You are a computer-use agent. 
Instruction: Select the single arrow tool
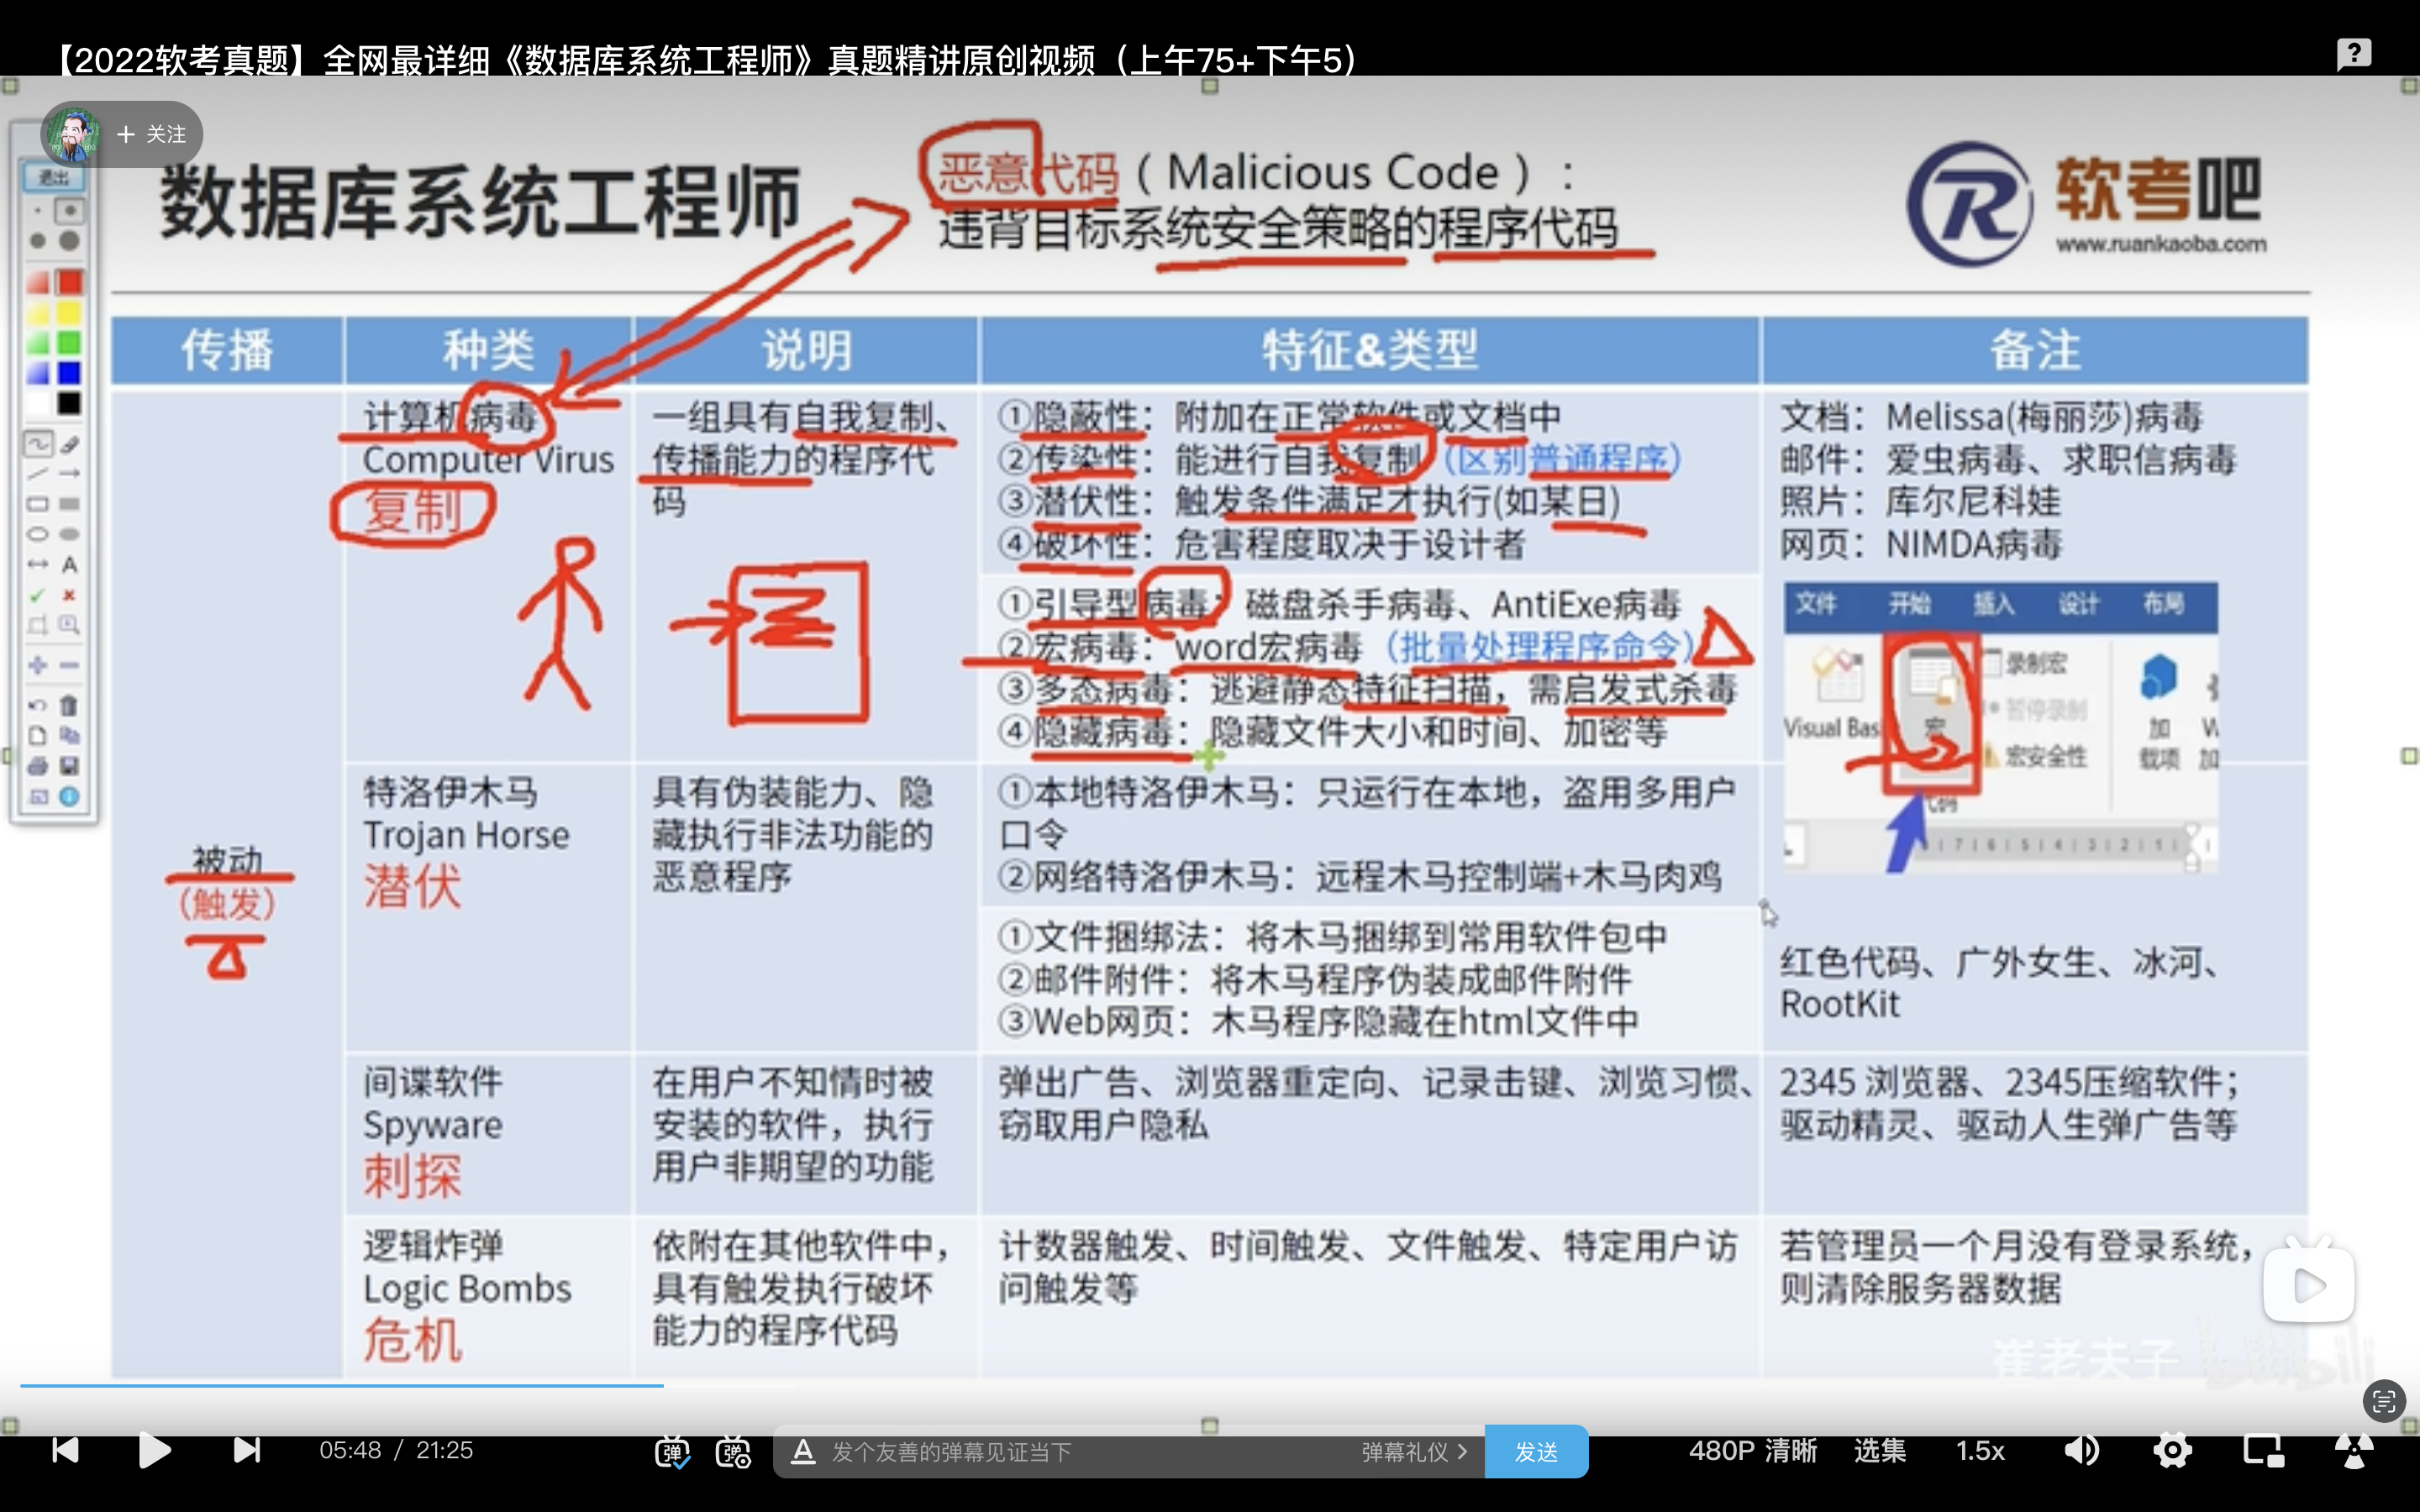pos(69,474)
